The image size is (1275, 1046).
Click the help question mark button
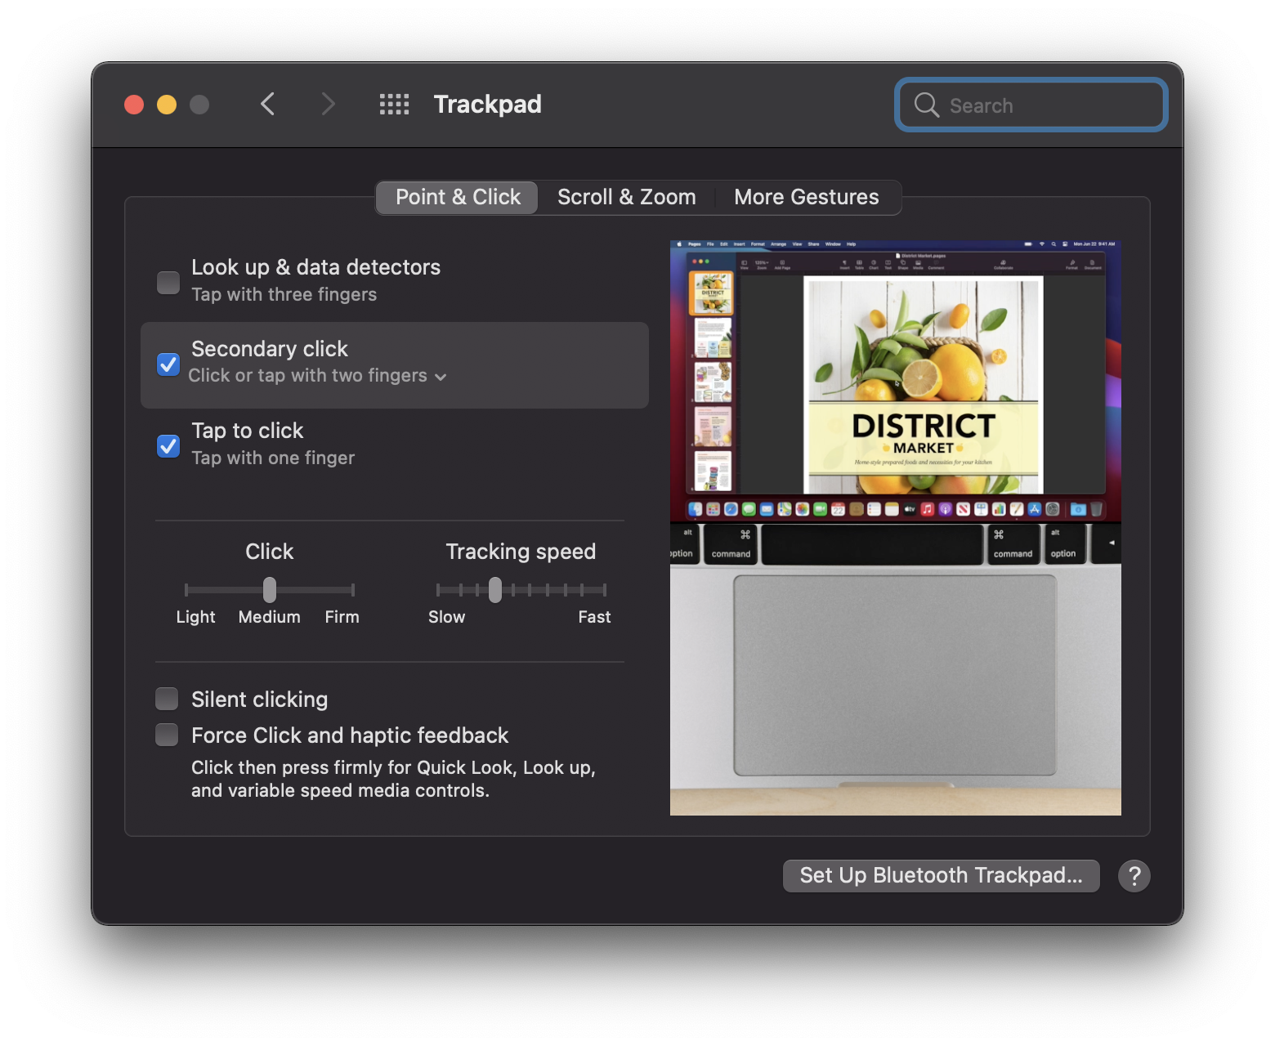point(1134,876)
